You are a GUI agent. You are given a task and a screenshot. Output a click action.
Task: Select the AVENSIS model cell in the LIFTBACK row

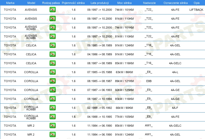pos(31,10)
